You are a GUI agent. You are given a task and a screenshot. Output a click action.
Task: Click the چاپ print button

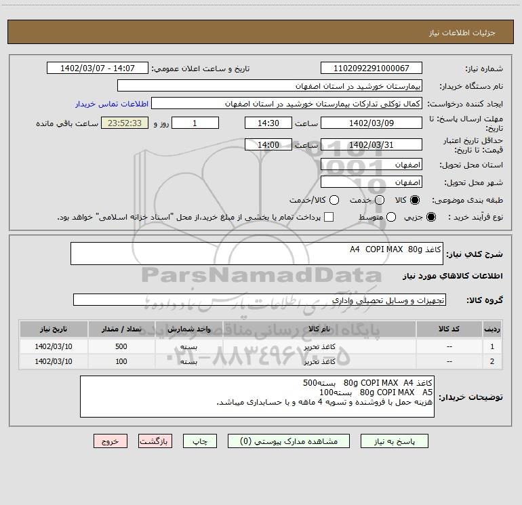(x=200, y=441)
